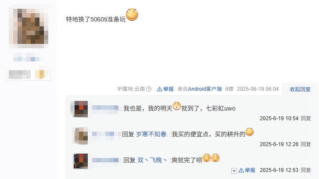This screenshot has width=319, height=179.
Task: Click the first covering-face emoji after 爽就完了呗
Action: pyautogui.click(x=207, y=158)
